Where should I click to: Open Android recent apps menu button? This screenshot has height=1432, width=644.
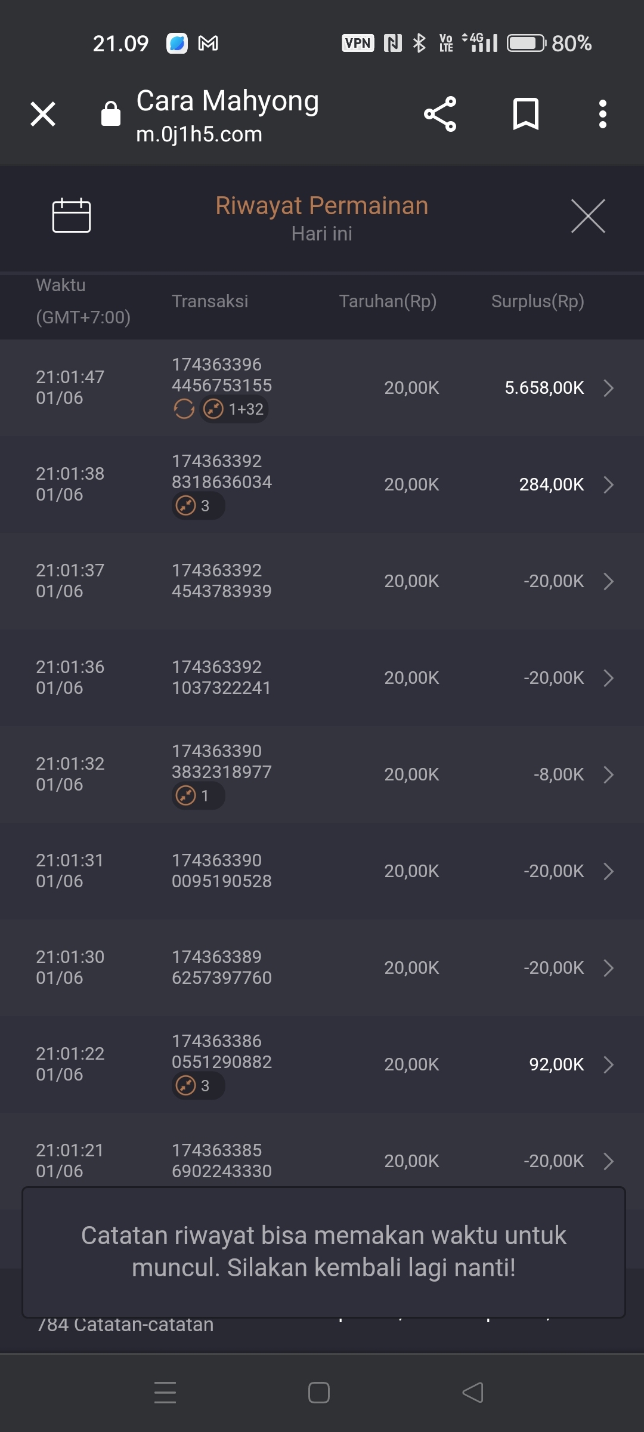[x=165, y=1393]
